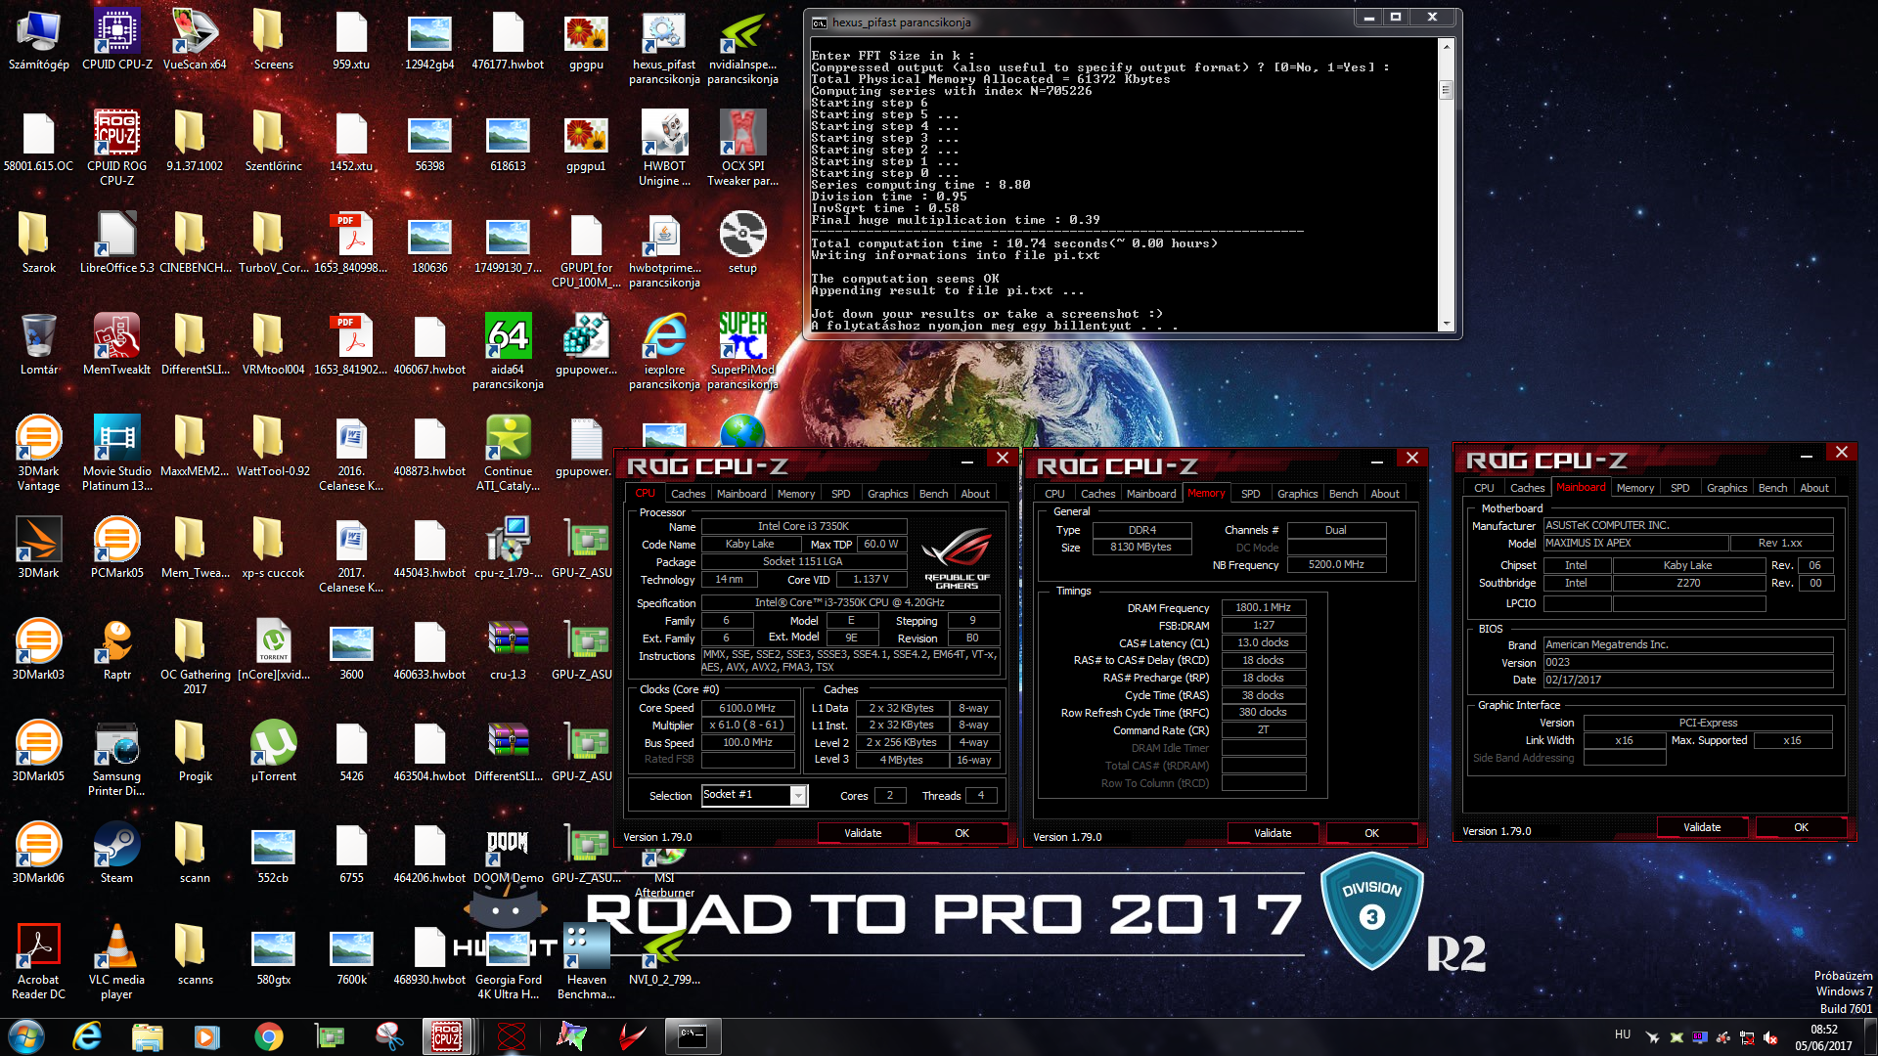The width and height of the screenshot is (1878, 1056).
Task: Open iexplore parancsikonja shortcut
Action: pos(664,350)
